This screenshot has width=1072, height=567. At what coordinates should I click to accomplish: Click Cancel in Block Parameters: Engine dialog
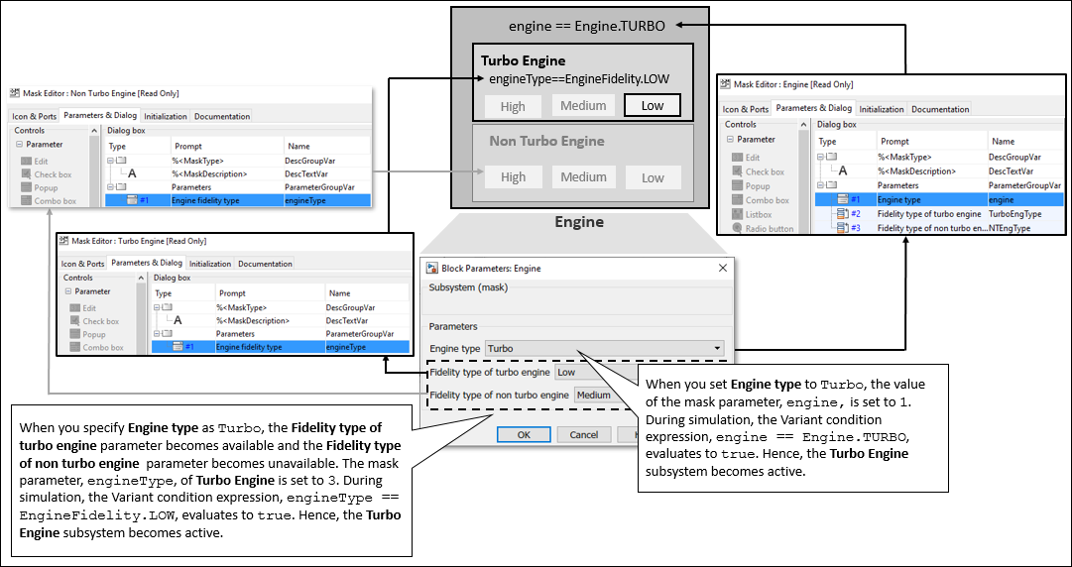click(583, 434)
